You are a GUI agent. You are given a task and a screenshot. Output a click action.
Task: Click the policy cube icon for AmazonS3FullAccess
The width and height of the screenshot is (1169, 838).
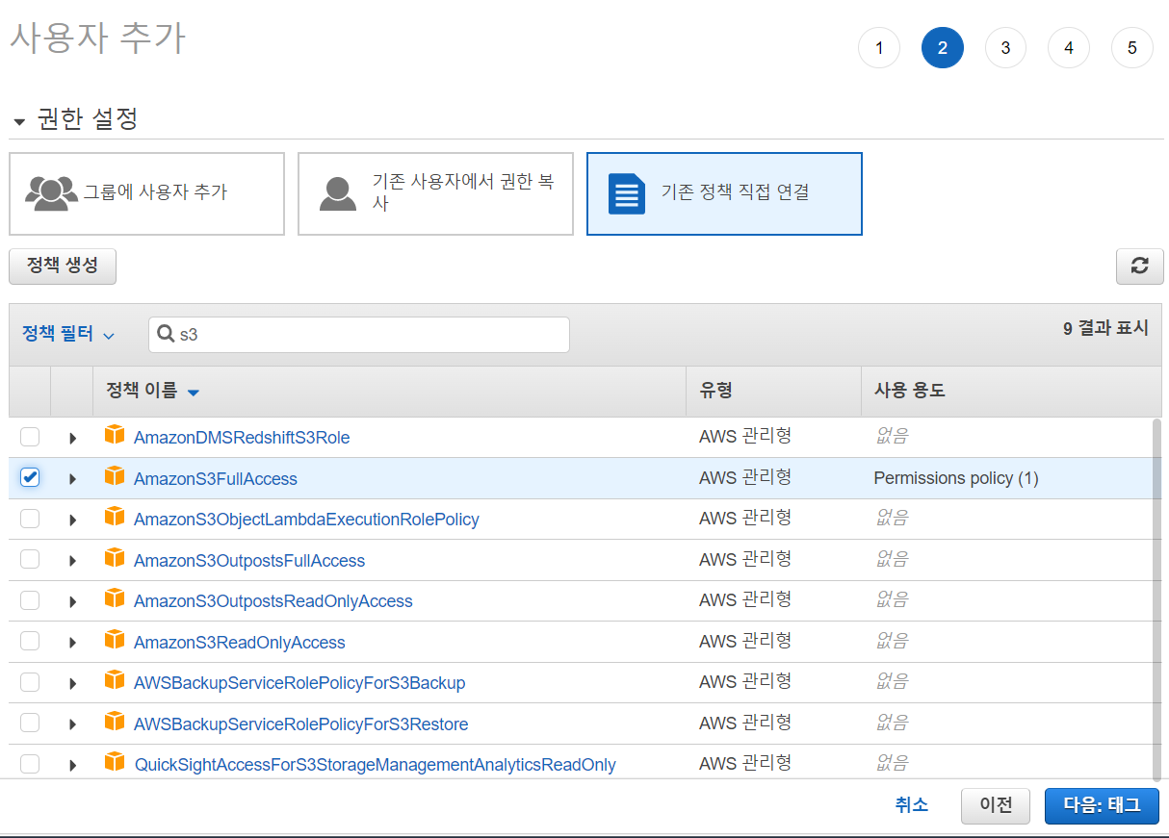tap(115, 476)
